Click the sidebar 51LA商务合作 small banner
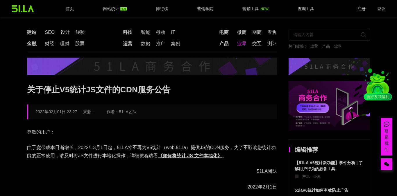 click(x=329, y=67)
